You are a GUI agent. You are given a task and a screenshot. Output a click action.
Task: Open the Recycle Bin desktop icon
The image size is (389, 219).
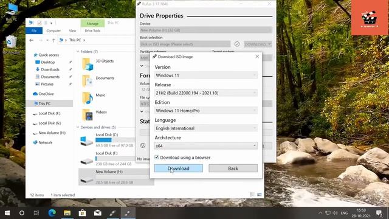click(x=11, y=44)
